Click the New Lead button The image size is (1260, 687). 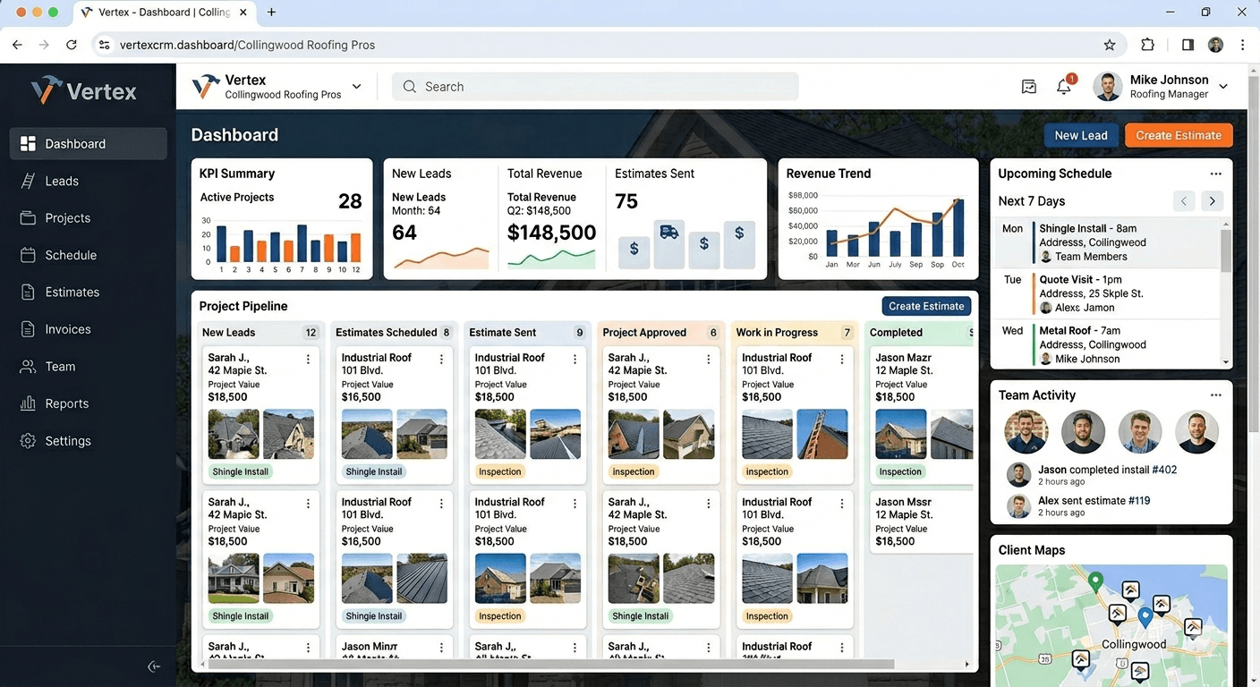pos(1081,135)
